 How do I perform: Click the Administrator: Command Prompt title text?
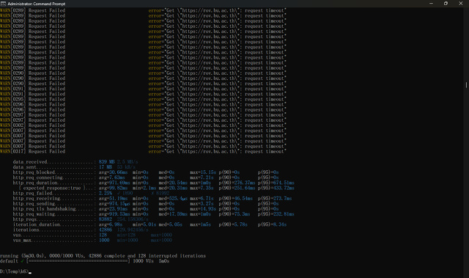[36, 4]
